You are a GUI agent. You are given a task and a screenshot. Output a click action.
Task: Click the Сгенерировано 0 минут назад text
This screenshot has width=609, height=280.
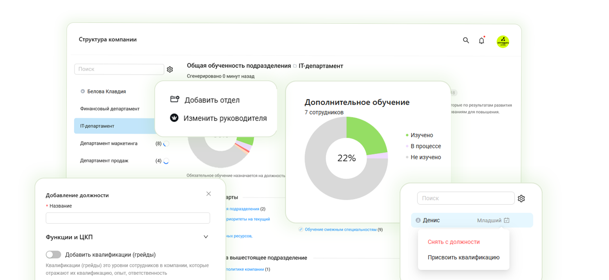click(221, 76)
